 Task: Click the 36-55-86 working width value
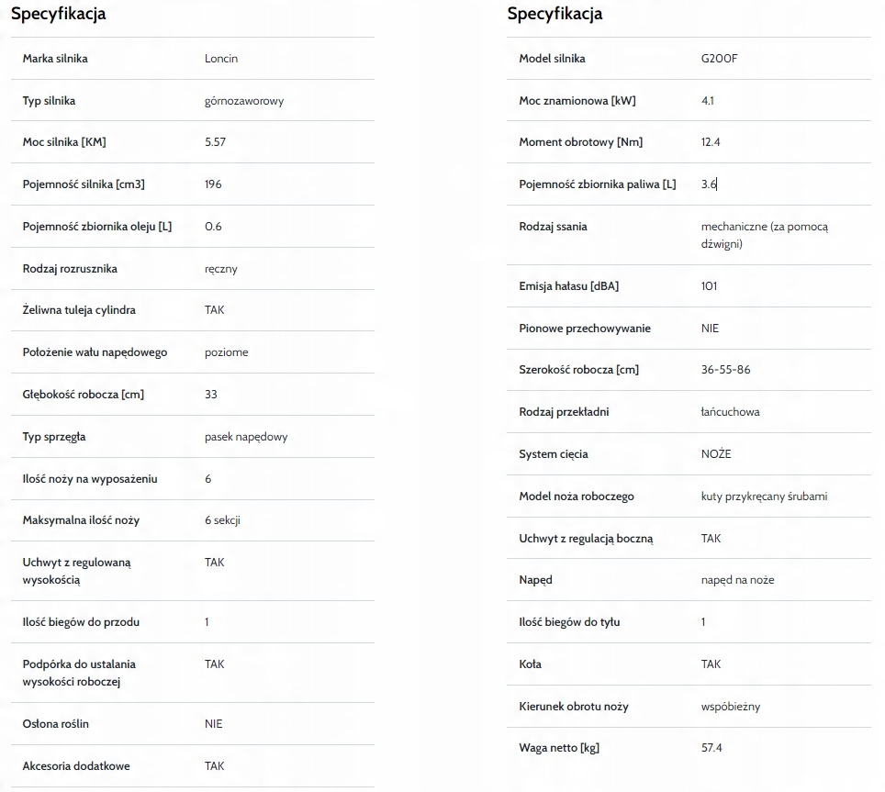pyautogui.click(x=725, y=370)
